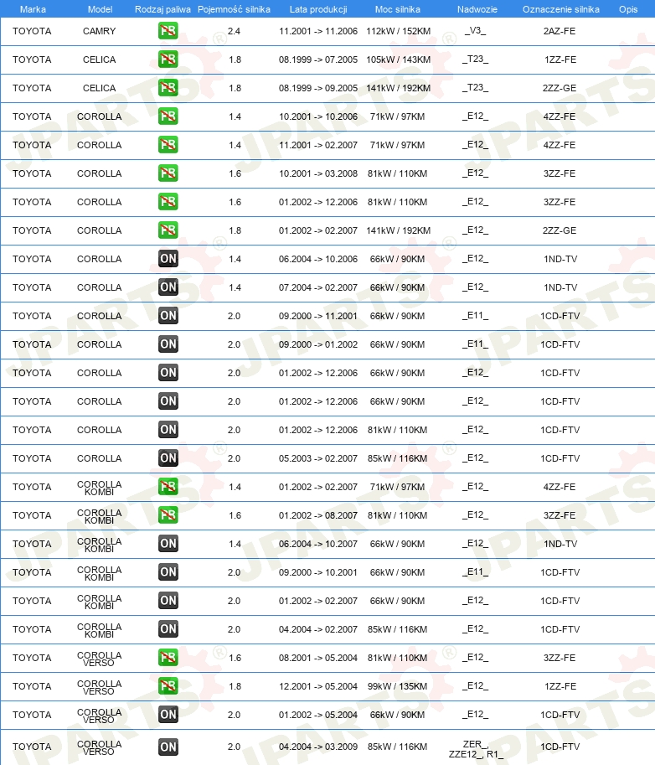Select body code ZER_, ZZE12_, R1_

pos(476,749)
